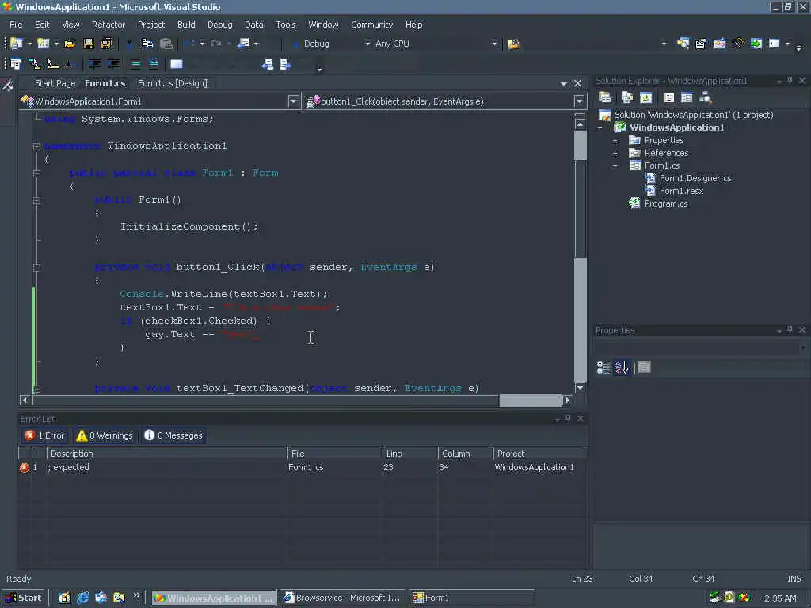Viewport: 811px width, 608px height.
Task: Toggle Alphabetical sort in Properties panel
Action: [622, 367]
